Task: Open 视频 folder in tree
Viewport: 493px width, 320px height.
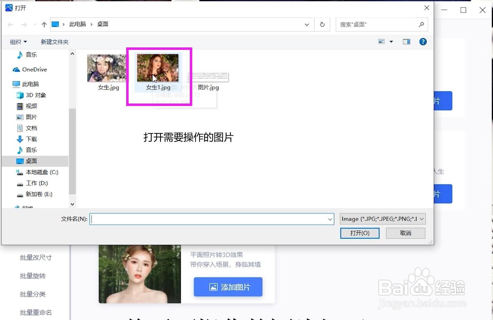Action: coord(27,106)
